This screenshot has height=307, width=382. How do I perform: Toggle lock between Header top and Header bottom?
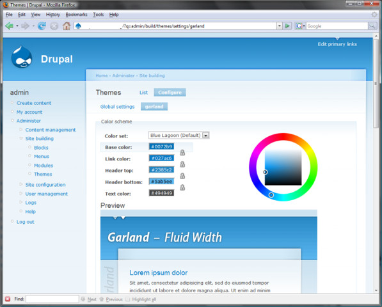[182, 176]
